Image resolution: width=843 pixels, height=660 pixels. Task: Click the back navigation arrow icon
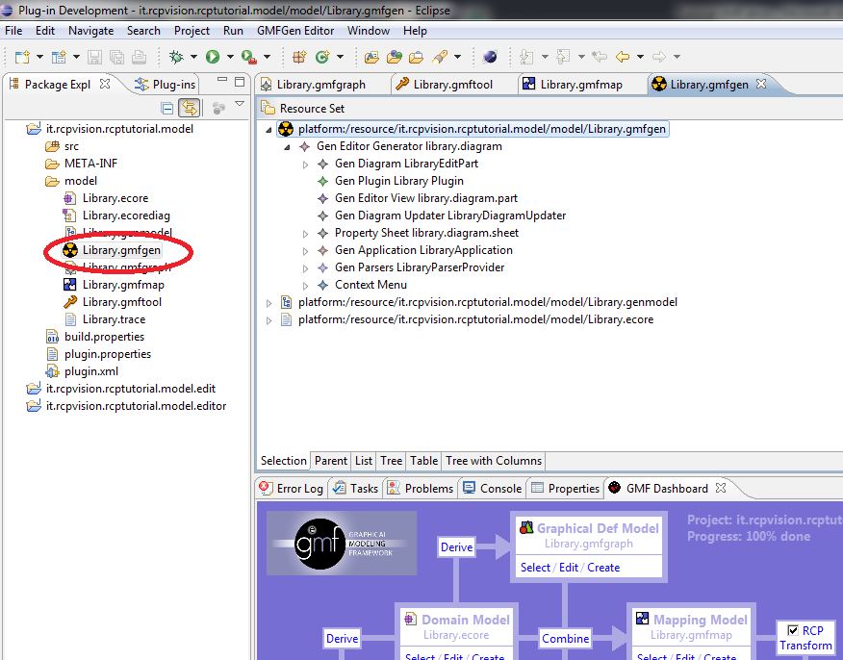(x=623, y=57)
